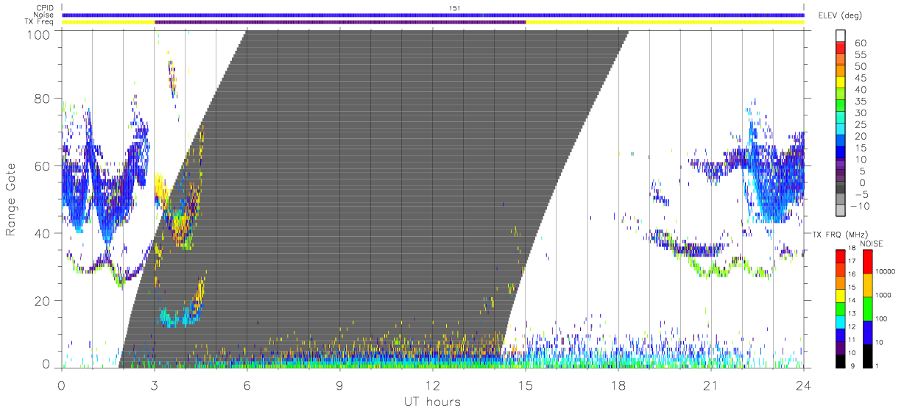Viewport: 904px width, 417px height.
Task: Click the 15 tick label on UT hours axis
Action: coord(526,385)
